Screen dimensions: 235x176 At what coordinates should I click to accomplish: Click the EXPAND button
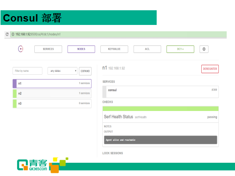click(x=85, y=71)
